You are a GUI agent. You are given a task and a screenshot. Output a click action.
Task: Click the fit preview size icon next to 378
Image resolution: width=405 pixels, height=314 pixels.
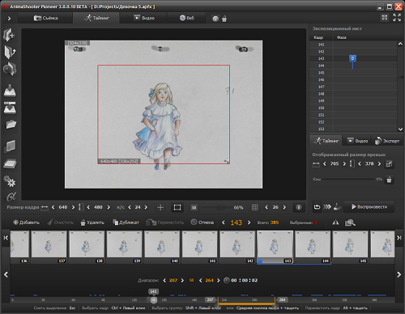tap(389, 163)
